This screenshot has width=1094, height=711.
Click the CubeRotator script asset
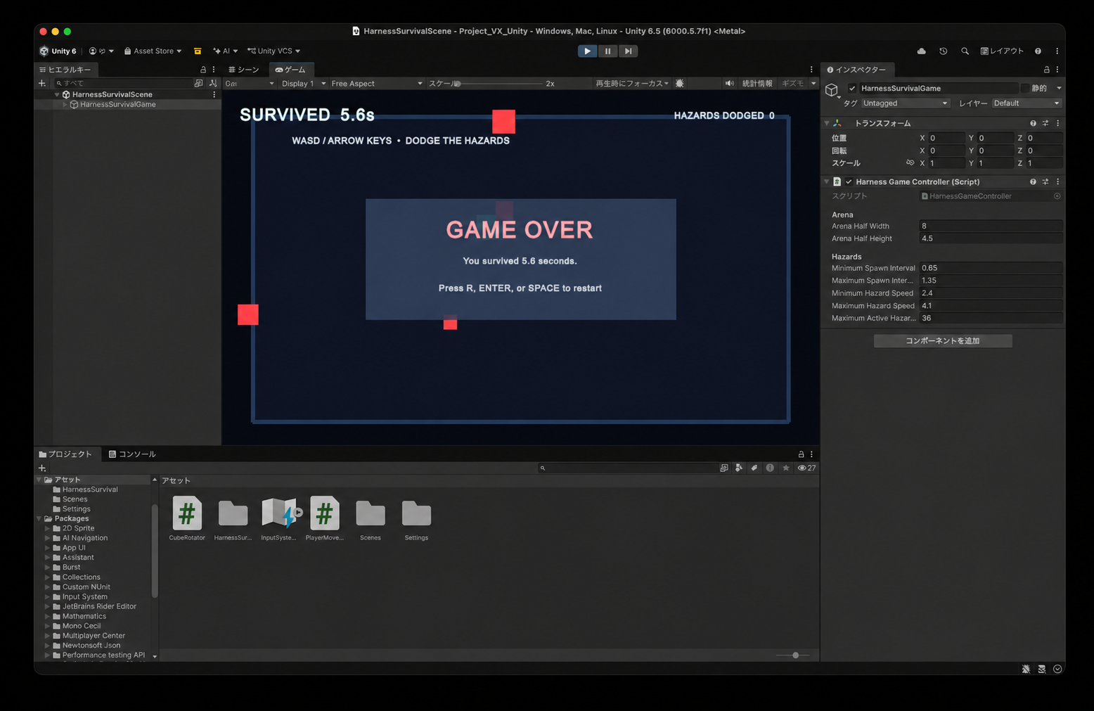pos(187,519)
